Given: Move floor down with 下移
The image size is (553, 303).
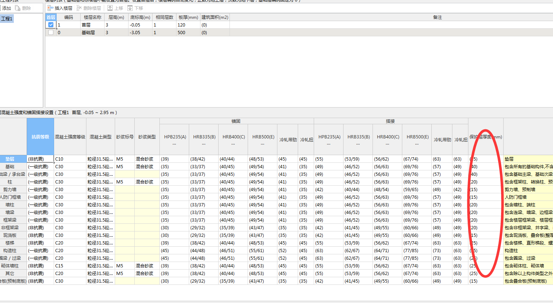Looking at the screenshot, I should pos(135,8).
